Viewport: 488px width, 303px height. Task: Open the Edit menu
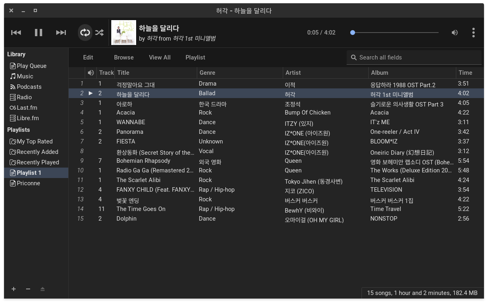tap(88, 57)
